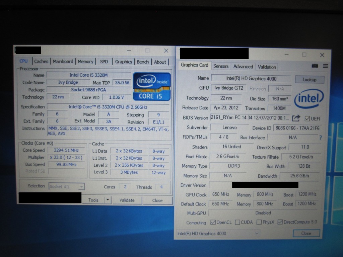Click the Bandwidth value 25.6 GB/s
Screen dimensions: 343x257
pyautogui.click(x=299, y=176)
